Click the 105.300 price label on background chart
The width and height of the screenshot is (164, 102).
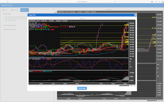159,18
